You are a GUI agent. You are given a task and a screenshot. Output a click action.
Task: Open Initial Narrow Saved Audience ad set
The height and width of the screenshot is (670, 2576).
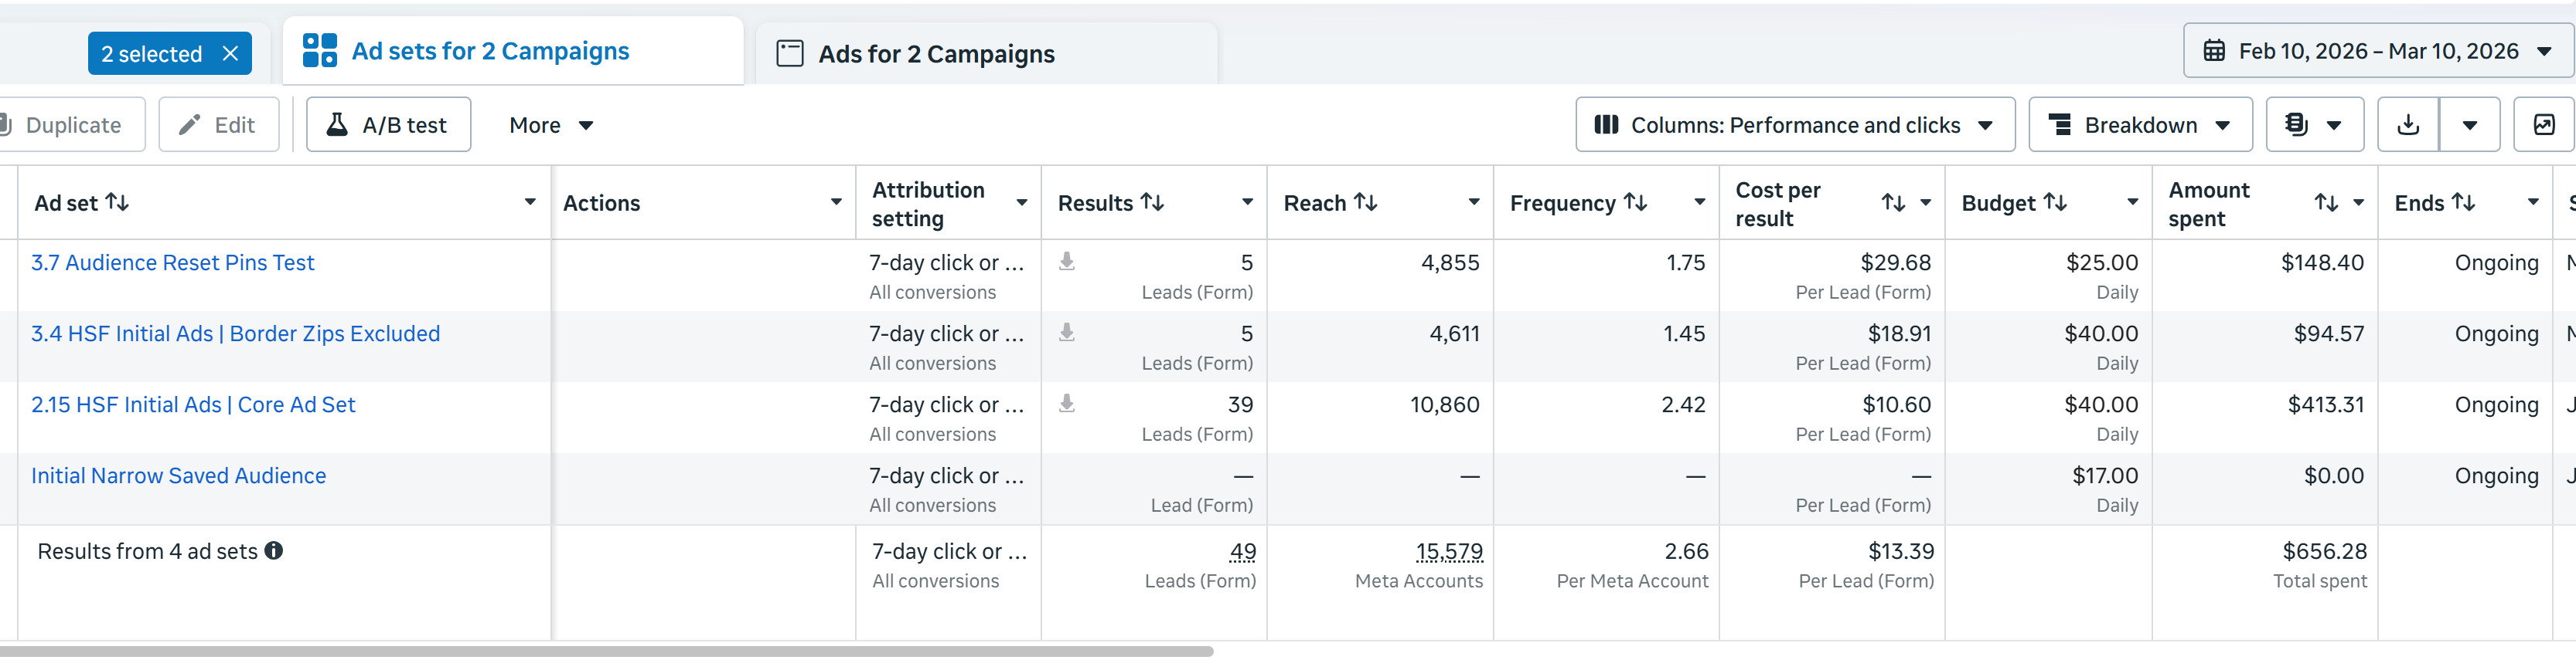tap(178, 475)
